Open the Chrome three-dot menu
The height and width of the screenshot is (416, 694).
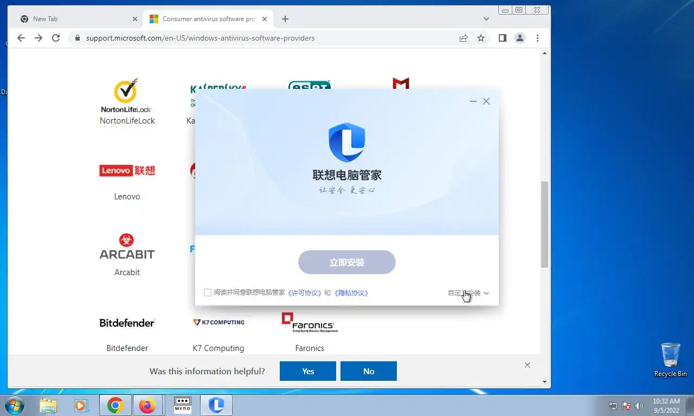pos(537,38)
